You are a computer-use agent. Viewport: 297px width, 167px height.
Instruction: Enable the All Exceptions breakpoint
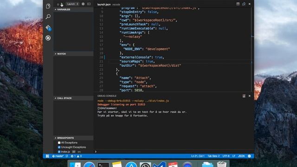tap(59, 142)
